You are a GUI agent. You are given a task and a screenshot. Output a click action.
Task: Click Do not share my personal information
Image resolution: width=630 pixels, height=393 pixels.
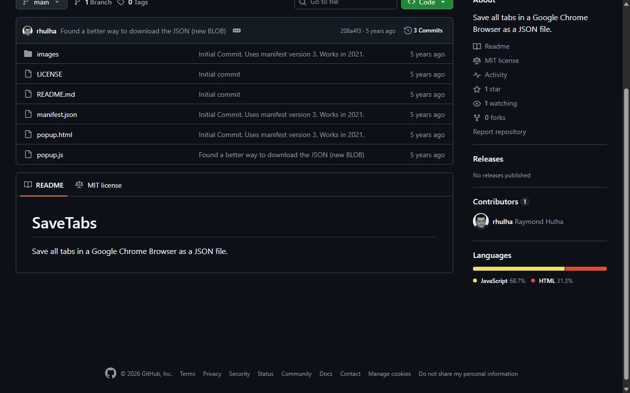click(468, 374)
